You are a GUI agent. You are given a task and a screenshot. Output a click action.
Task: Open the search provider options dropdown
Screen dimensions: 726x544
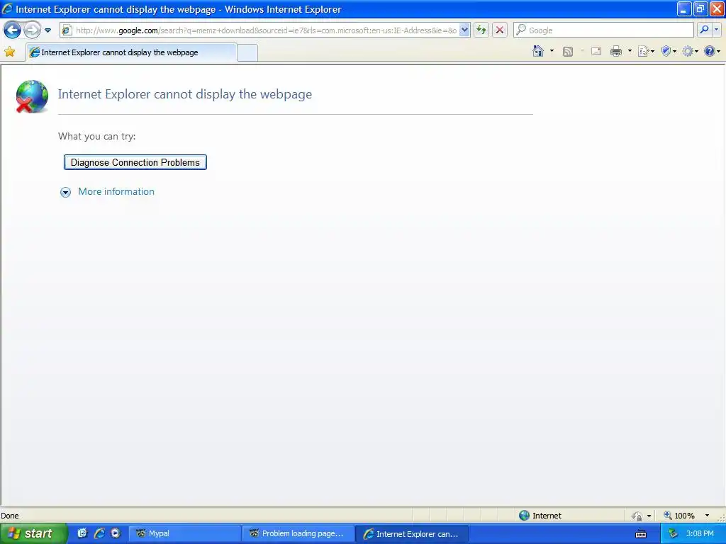coord(716,30)
